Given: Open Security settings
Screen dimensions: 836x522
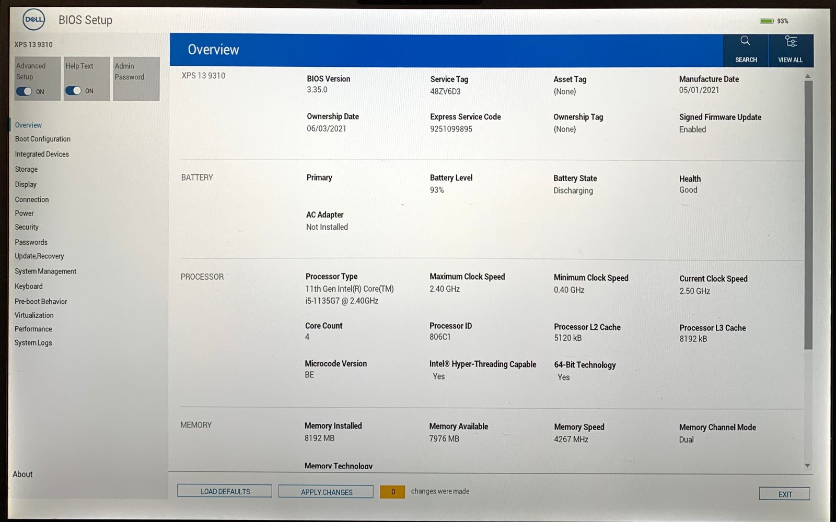Looking at the screenshot, I should (x=27, y=227).
